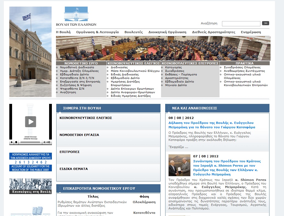This screenshot has width=284, height=216.
Task: Click the Peres and Μεϊμαράκης news photo
Action: [179, 165]
